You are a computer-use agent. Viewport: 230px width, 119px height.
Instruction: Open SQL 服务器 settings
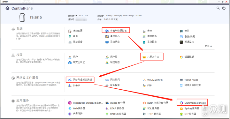point(151,108)
